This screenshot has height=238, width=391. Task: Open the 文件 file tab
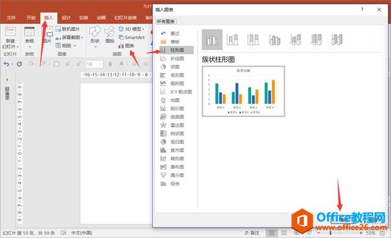click(11, 18)
